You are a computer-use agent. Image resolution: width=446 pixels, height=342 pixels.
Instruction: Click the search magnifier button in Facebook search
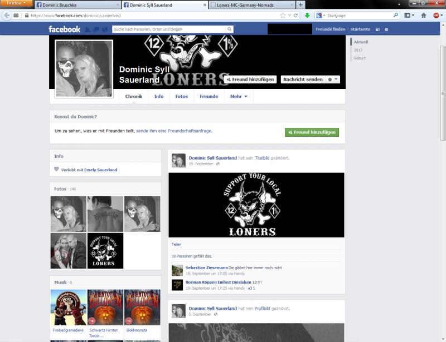(x=229, y=29)
